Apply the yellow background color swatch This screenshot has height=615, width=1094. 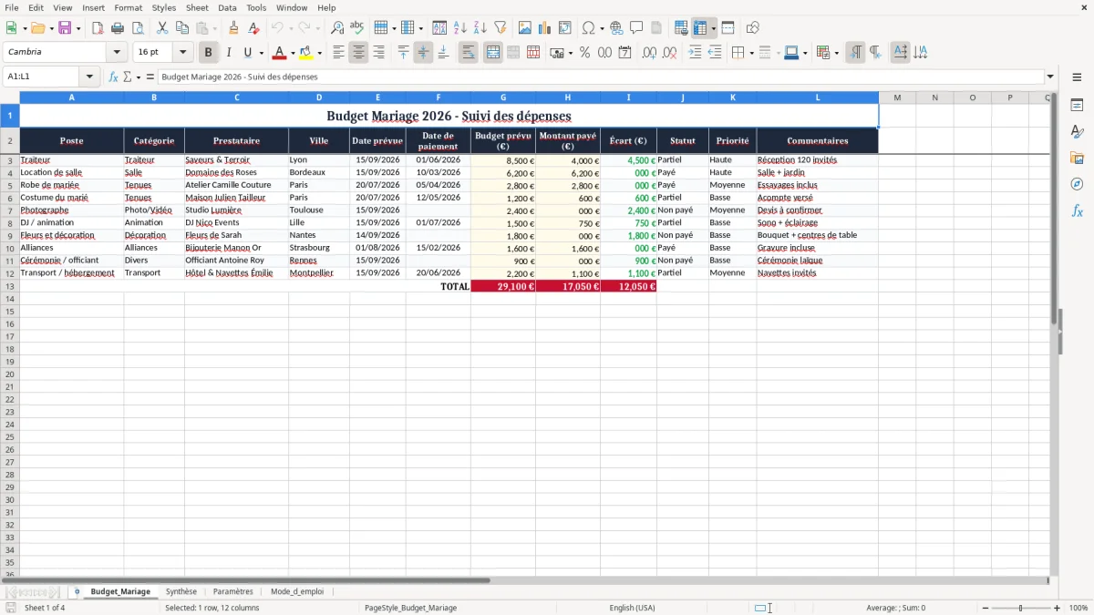point(305,53)
